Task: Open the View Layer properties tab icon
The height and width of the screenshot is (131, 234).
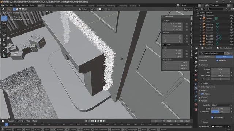Action: [196, 66]
